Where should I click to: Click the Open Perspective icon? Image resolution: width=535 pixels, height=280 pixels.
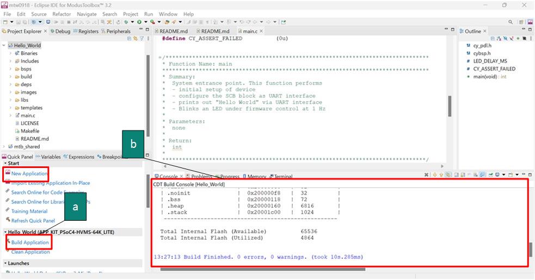click(x=521, y=22)
